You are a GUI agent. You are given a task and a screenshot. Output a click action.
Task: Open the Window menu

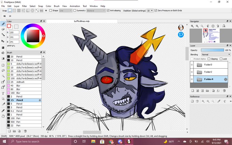click(x=93, y=6)
